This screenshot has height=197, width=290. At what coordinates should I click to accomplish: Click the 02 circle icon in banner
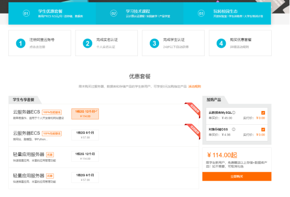(x=114, y=13)
